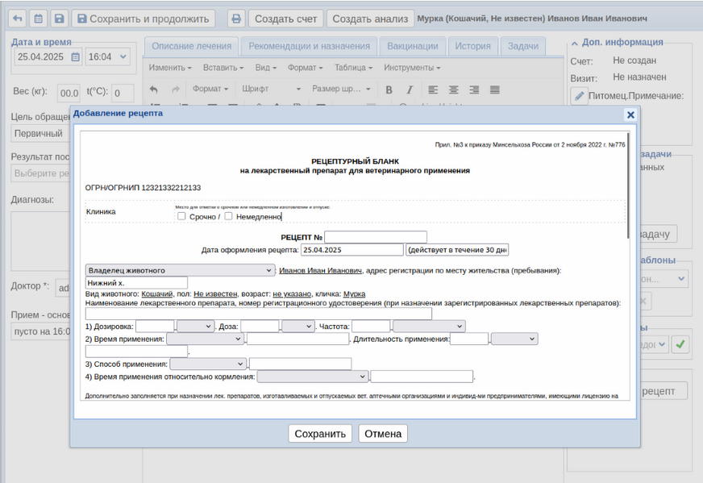
Task: Click the 'Отмена' button
Action: [x=383, y=434]
